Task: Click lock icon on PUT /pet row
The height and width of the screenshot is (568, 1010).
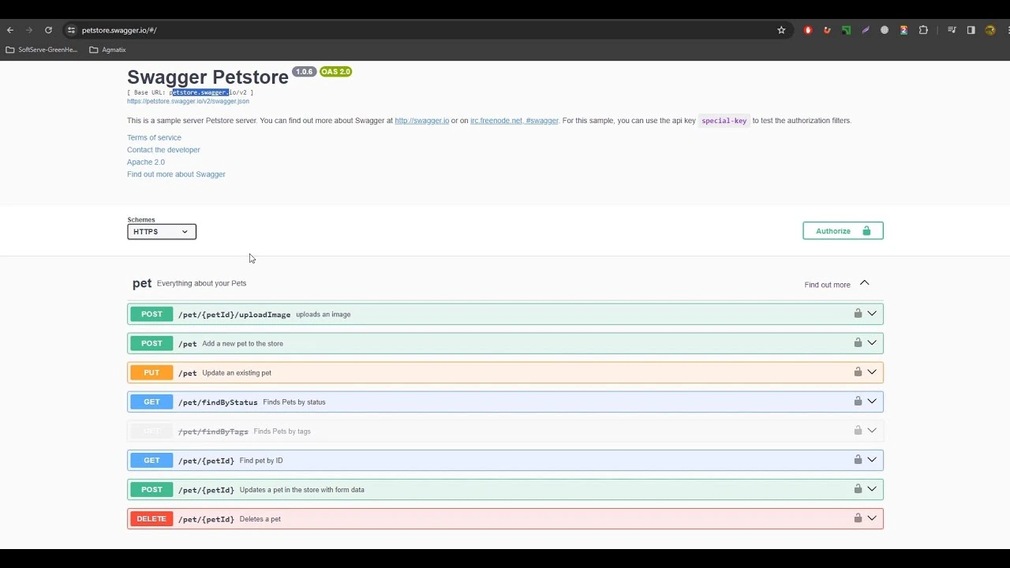Action: point(858,372)
